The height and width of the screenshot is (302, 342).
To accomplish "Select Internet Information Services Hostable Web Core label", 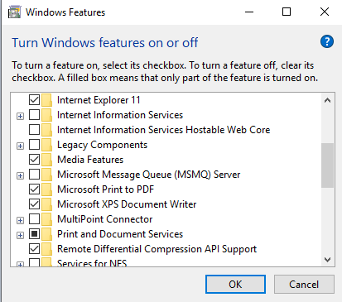I will tap(163, 130).
